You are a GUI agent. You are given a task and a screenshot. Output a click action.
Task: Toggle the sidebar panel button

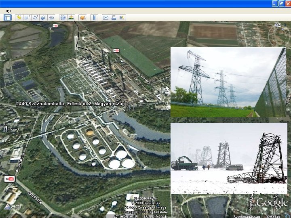click(7, 17)
